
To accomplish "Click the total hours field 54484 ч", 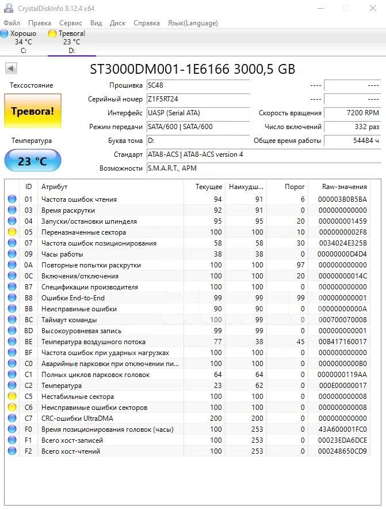I will (x=352, y=141).
